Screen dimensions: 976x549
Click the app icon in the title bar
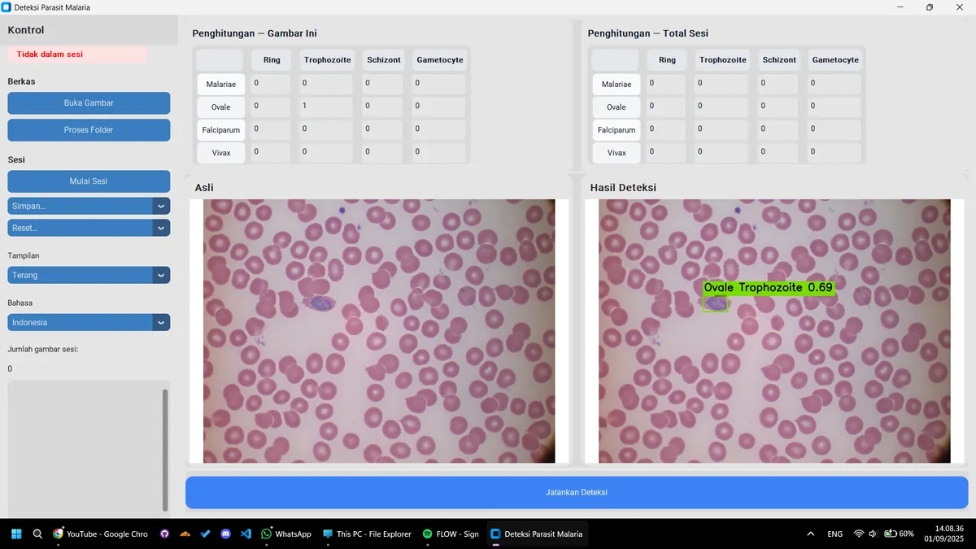coord(7,7)
